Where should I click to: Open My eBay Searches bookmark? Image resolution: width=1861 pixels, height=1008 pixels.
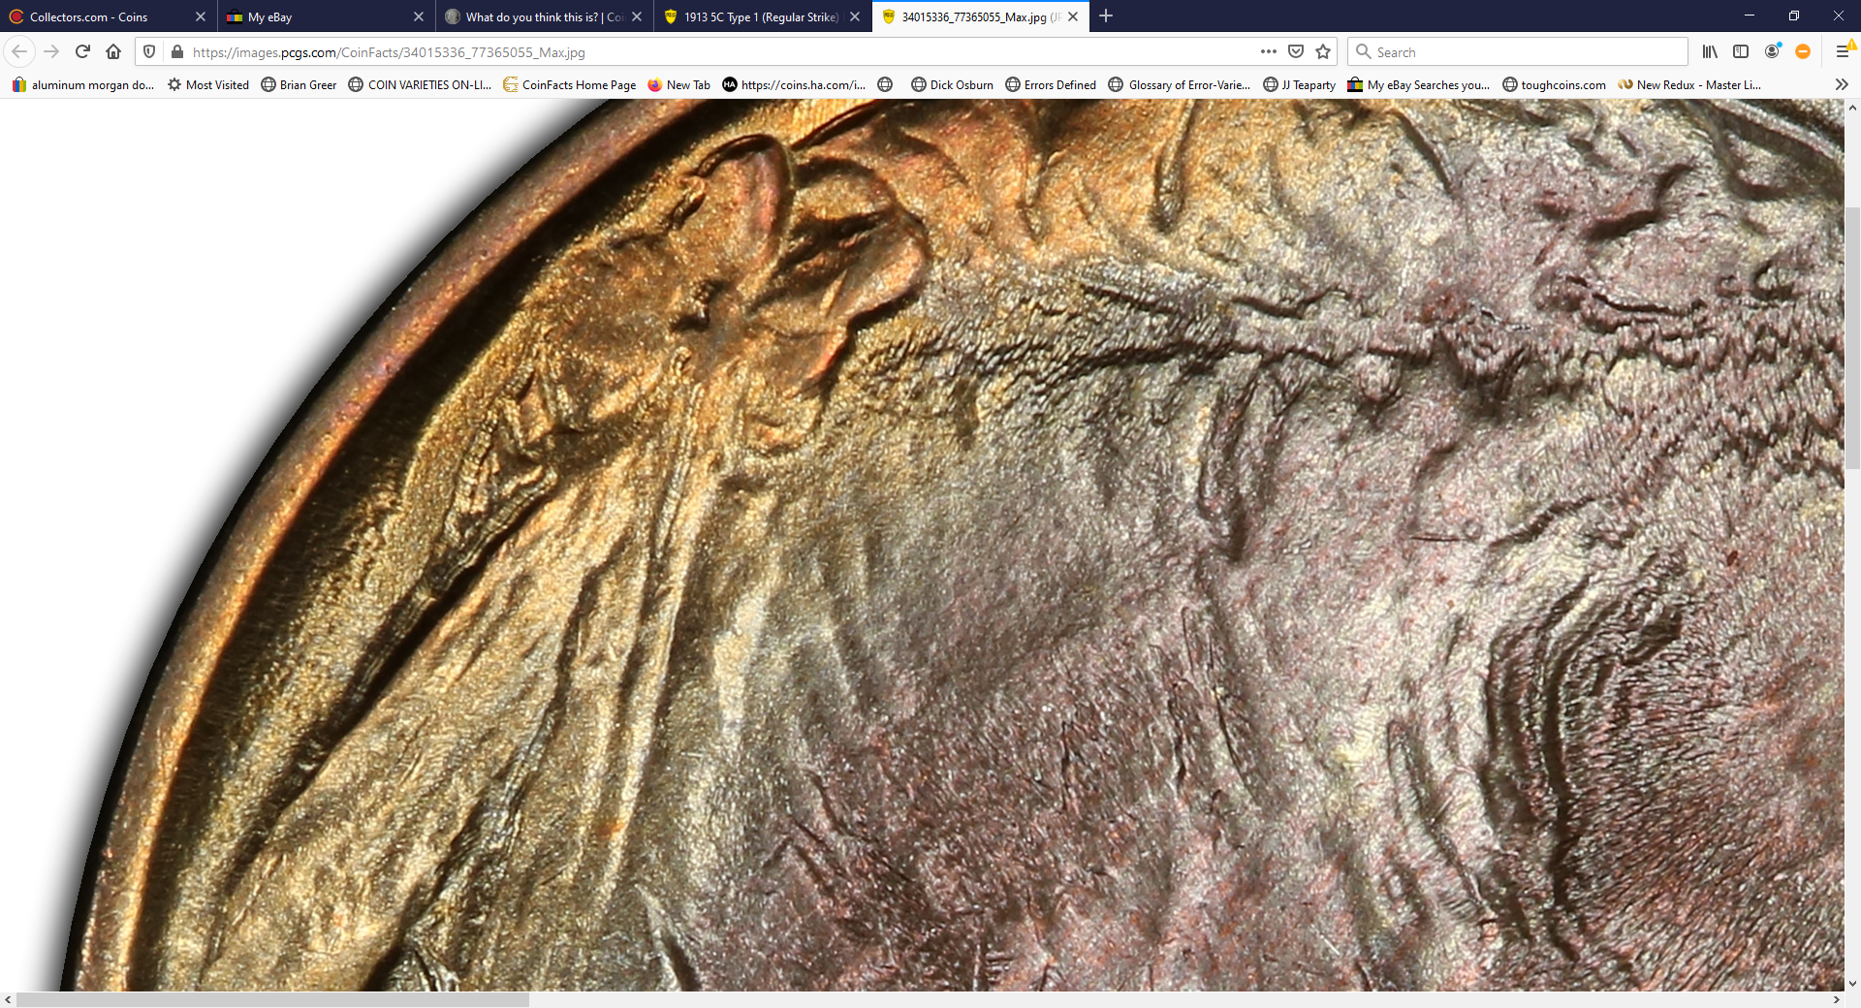coord(1419,84)
